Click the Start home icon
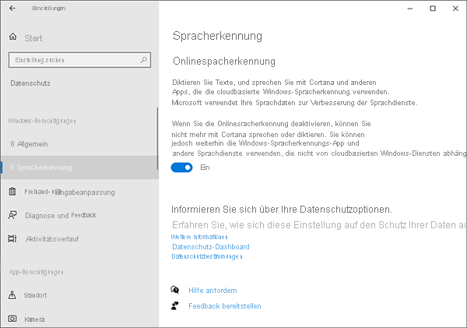467x328 pixels. [x=12, y=37]
